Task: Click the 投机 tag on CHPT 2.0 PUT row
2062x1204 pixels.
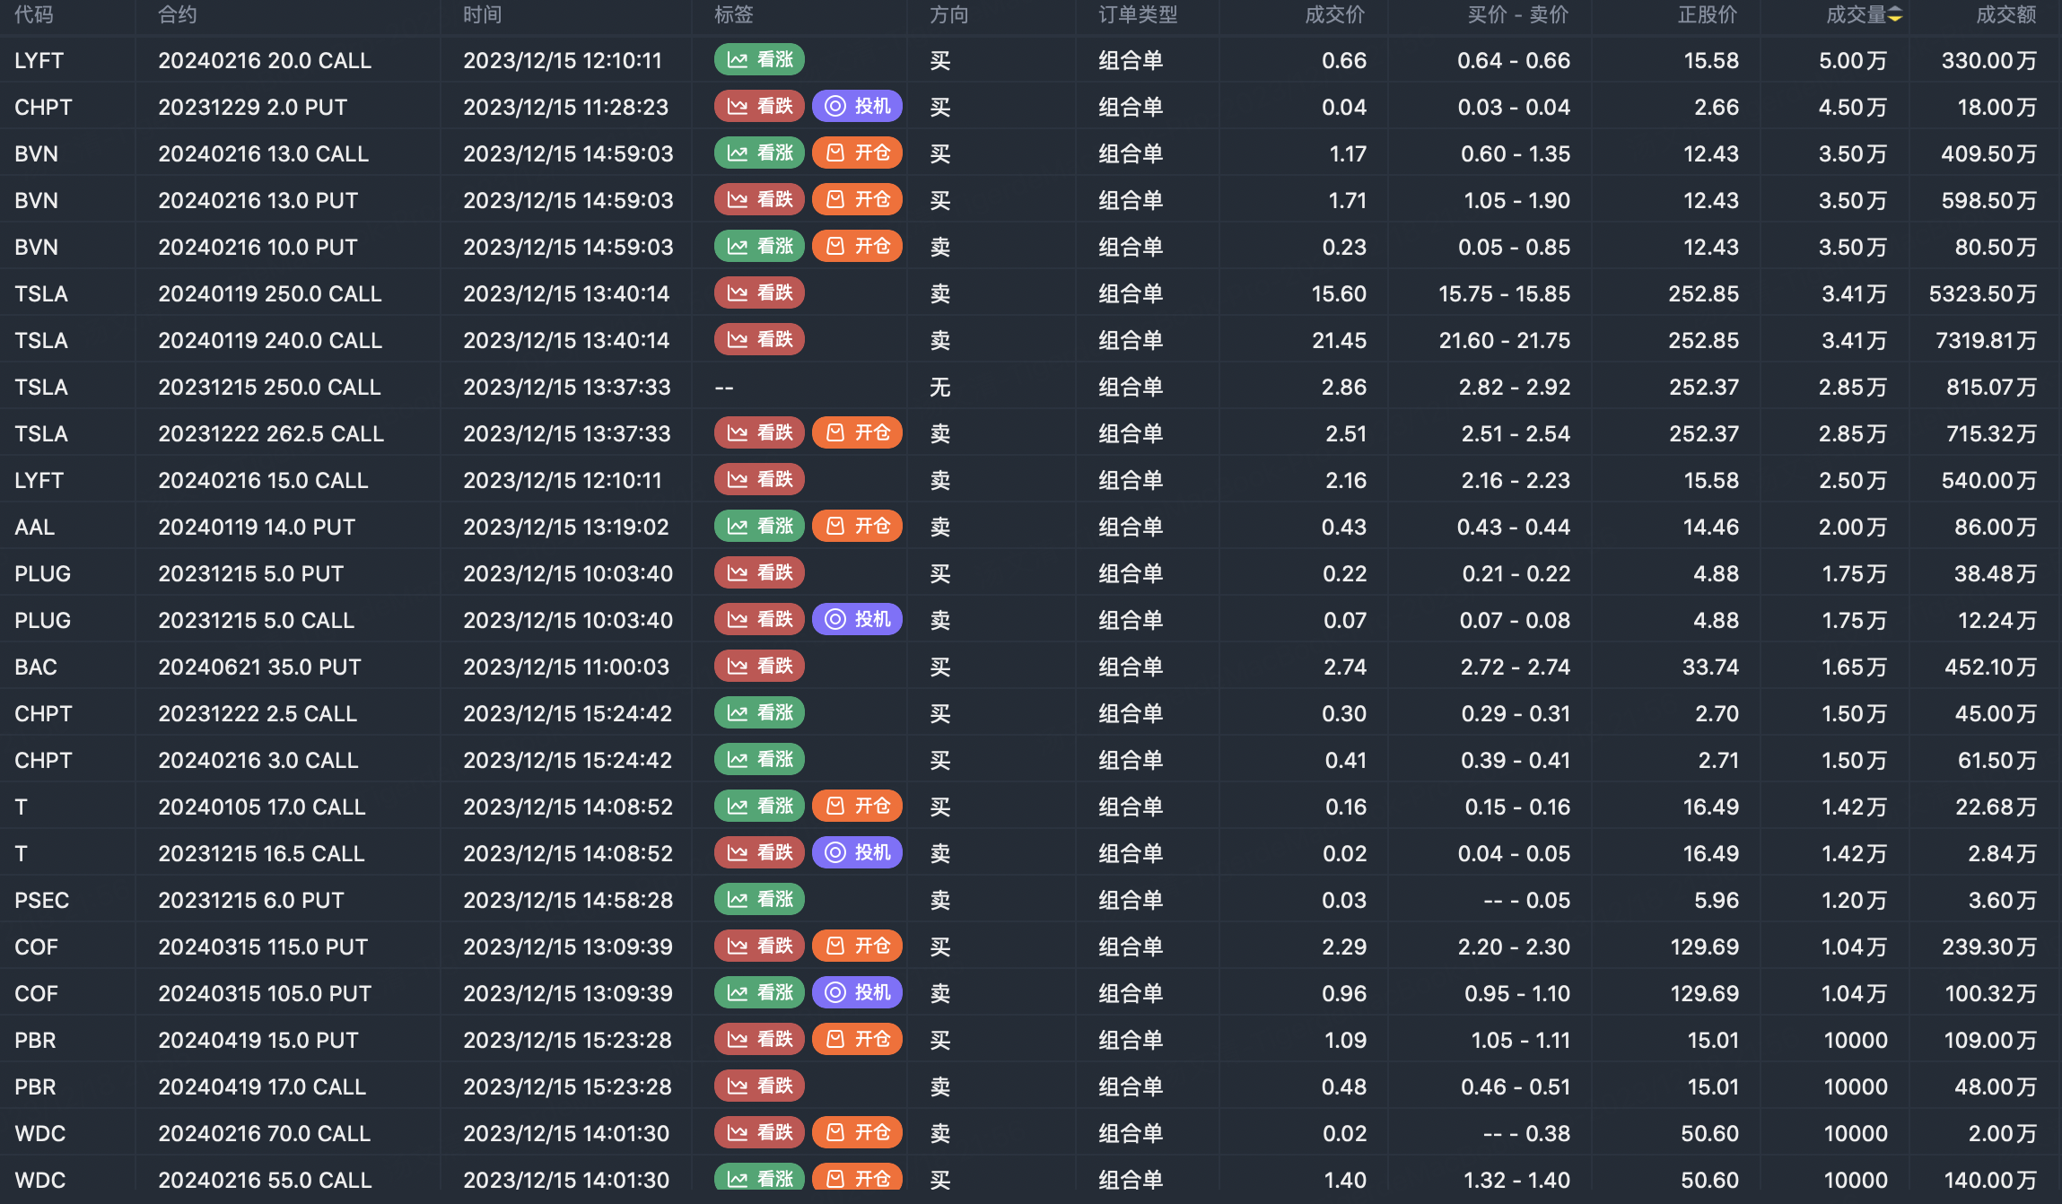Action: coord(857,107)
